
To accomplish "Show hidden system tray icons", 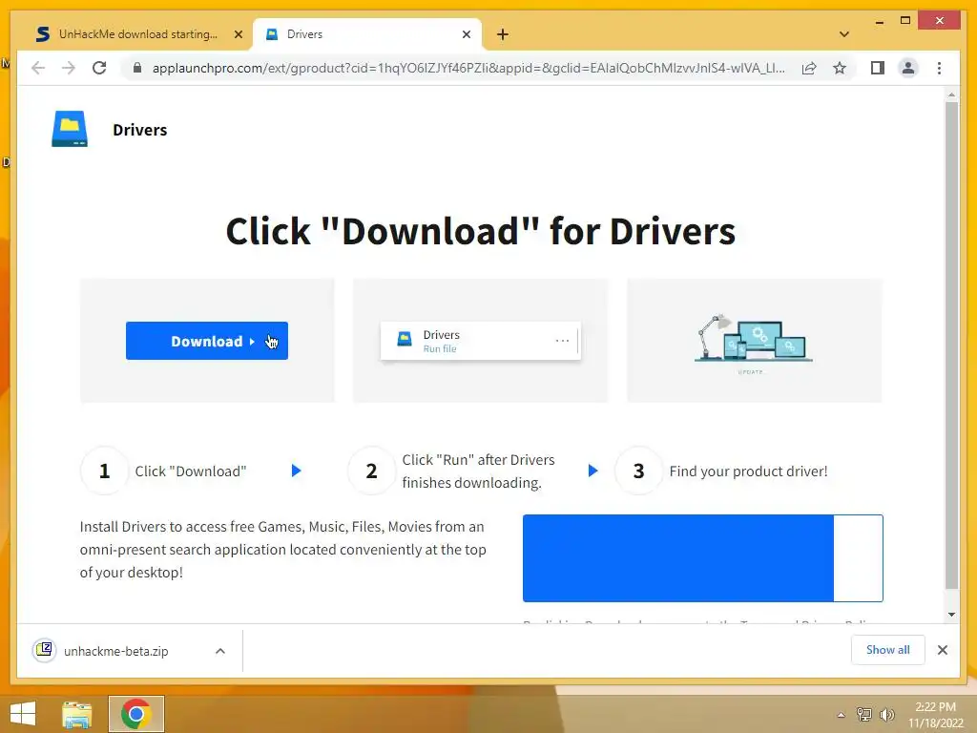I will point(841,715).
